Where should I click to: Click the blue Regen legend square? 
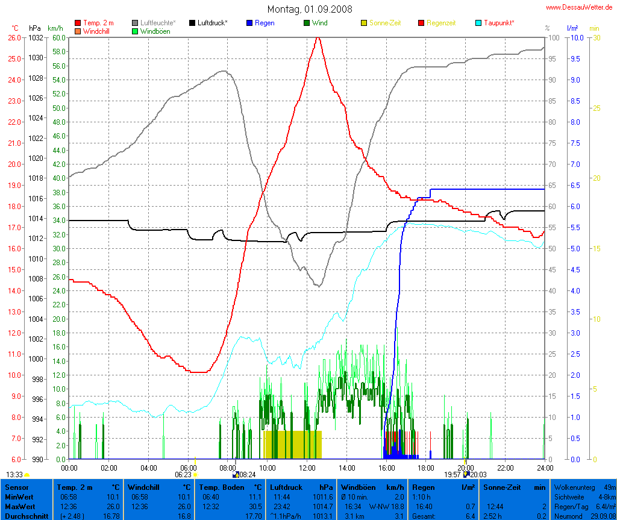(x=249, y=23)
